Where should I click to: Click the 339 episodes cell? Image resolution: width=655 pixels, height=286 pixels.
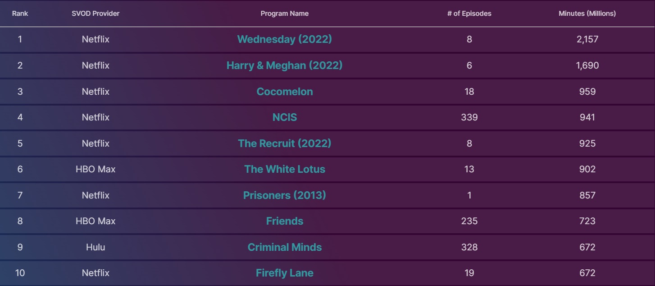469,117
